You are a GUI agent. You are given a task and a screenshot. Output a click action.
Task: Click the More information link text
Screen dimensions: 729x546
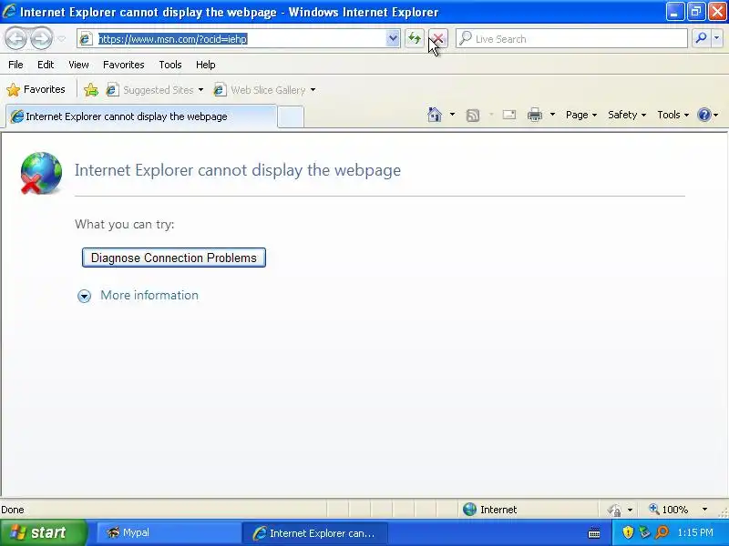[x=149, y=295]
